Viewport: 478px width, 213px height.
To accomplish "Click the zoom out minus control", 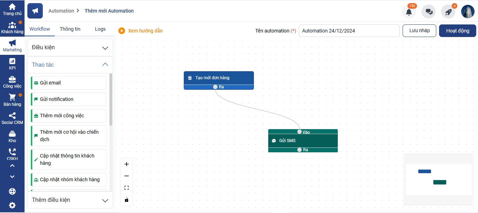I will click(x=127, y=176).
